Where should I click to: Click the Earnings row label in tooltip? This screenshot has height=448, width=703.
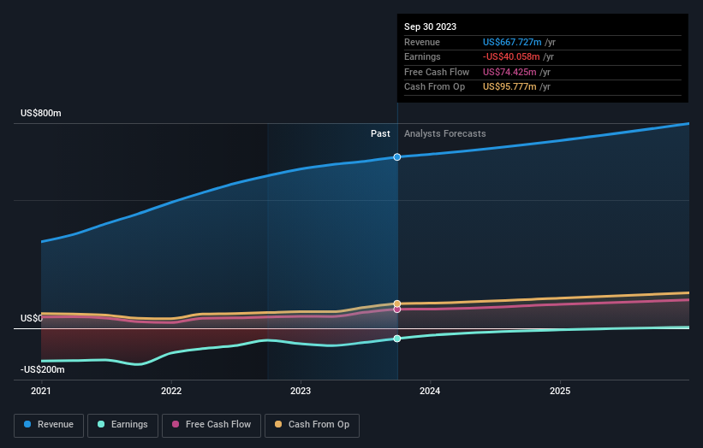tap(422, 56)
